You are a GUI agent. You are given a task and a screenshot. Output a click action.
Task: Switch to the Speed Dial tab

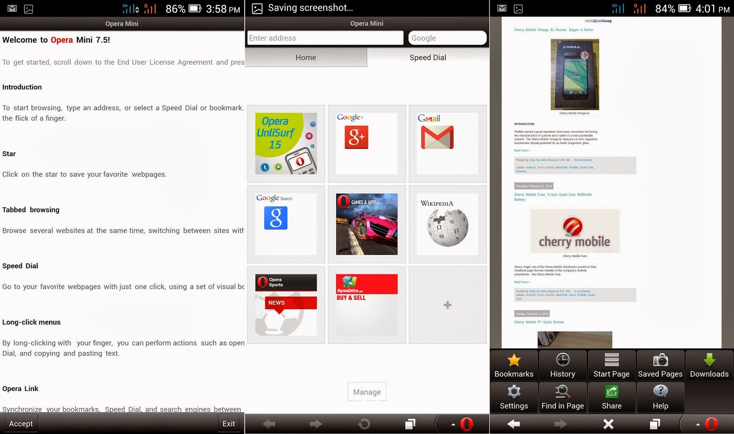click(428, 57)
